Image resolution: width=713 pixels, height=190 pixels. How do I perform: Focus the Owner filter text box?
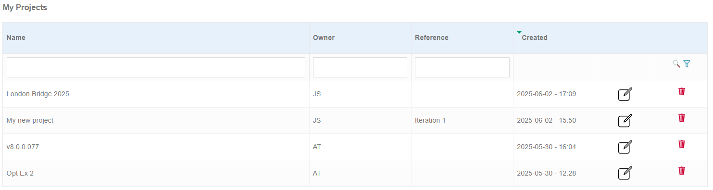[360, 67]
